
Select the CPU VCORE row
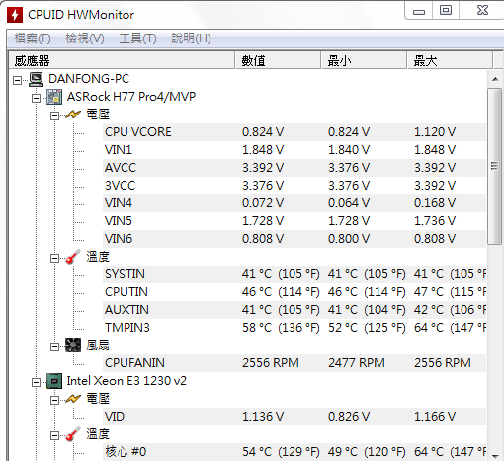294,132
